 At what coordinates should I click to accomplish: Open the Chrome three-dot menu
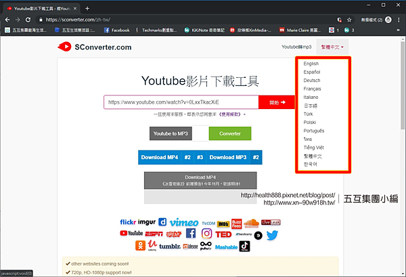click(399, 20)
